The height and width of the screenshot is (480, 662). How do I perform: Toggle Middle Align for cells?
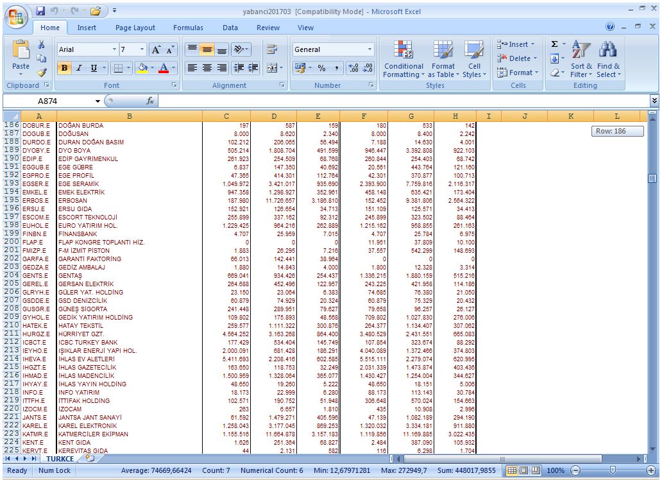pos(207,49)
